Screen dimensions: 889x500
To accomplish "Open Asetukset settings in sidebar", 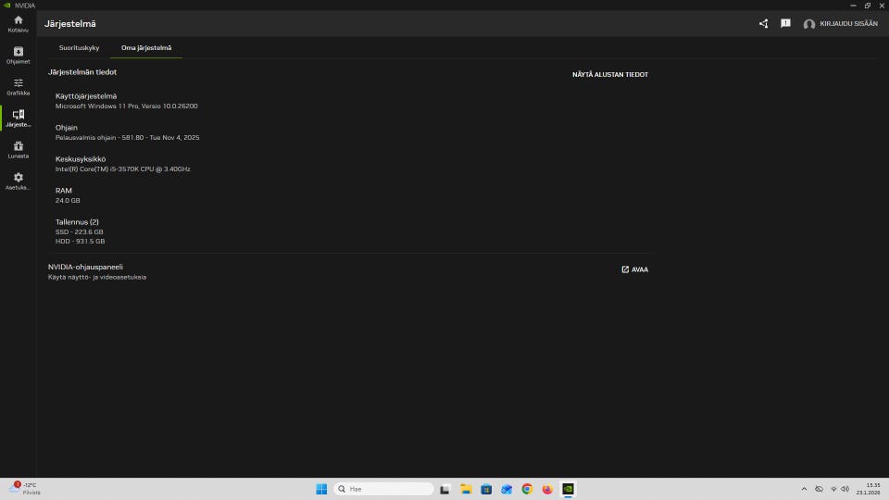I will 19,181.
